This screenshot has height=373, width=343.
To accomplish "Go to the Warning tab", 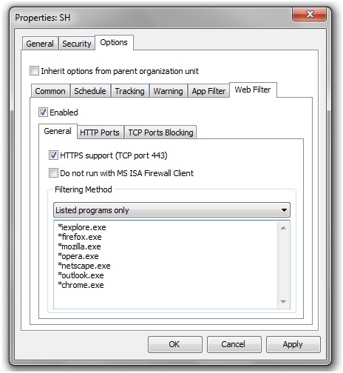I will point(169,91).
